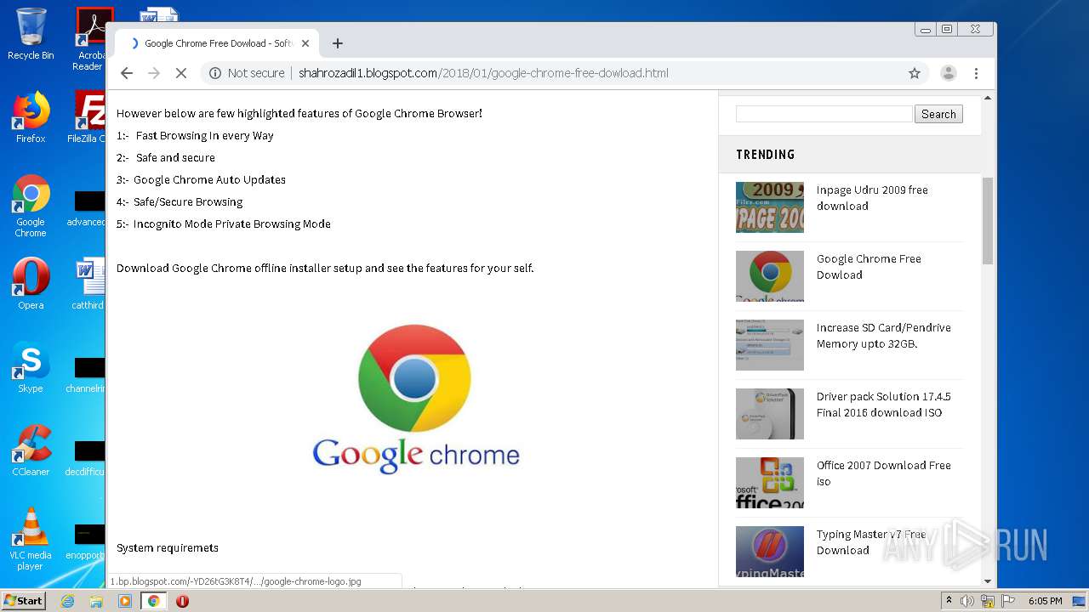Click the System requiremets heading text
This screenshot has width=1089, height=612.
click(168, 548)
